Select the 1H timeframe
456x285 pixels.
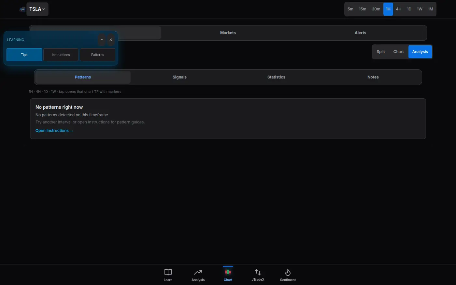(x=388, y=9)
